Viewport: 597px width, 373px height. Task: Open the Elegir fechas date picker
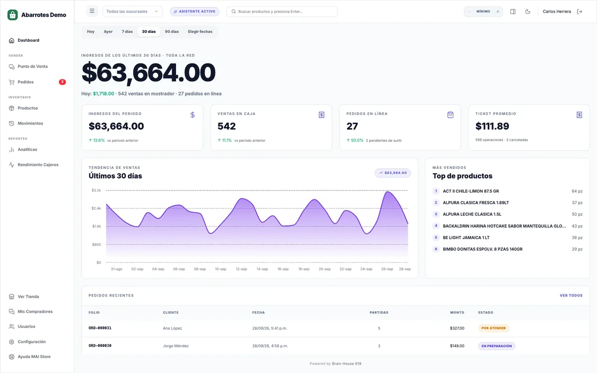click(200, 31)
